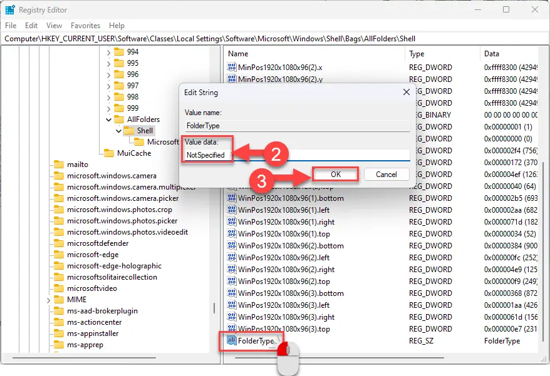550x376 pixels.
Task: Select the MuiCache folder icon
Action: [109, 153]
